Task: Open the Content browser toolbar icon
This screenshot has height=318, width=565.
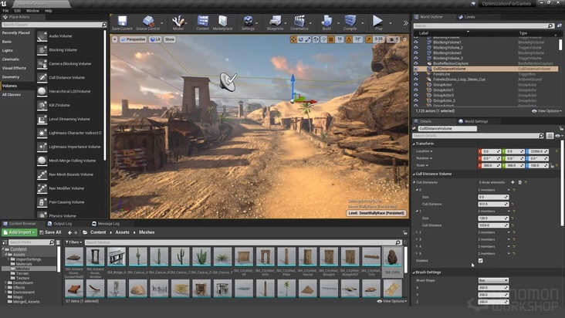Action: pos(202,22)
